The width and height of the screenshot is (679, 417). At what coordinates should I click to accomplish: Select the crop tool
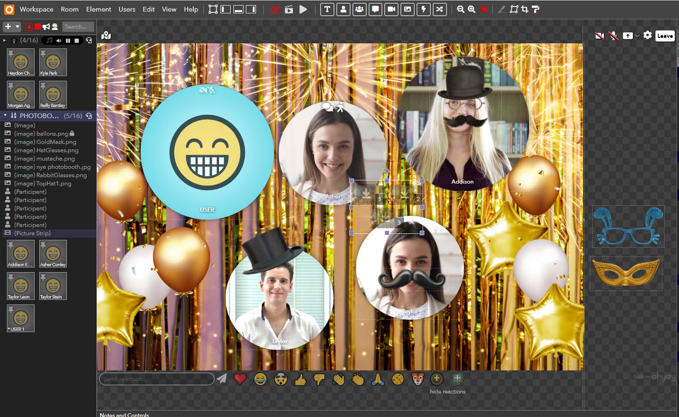(x=525, y=9)
